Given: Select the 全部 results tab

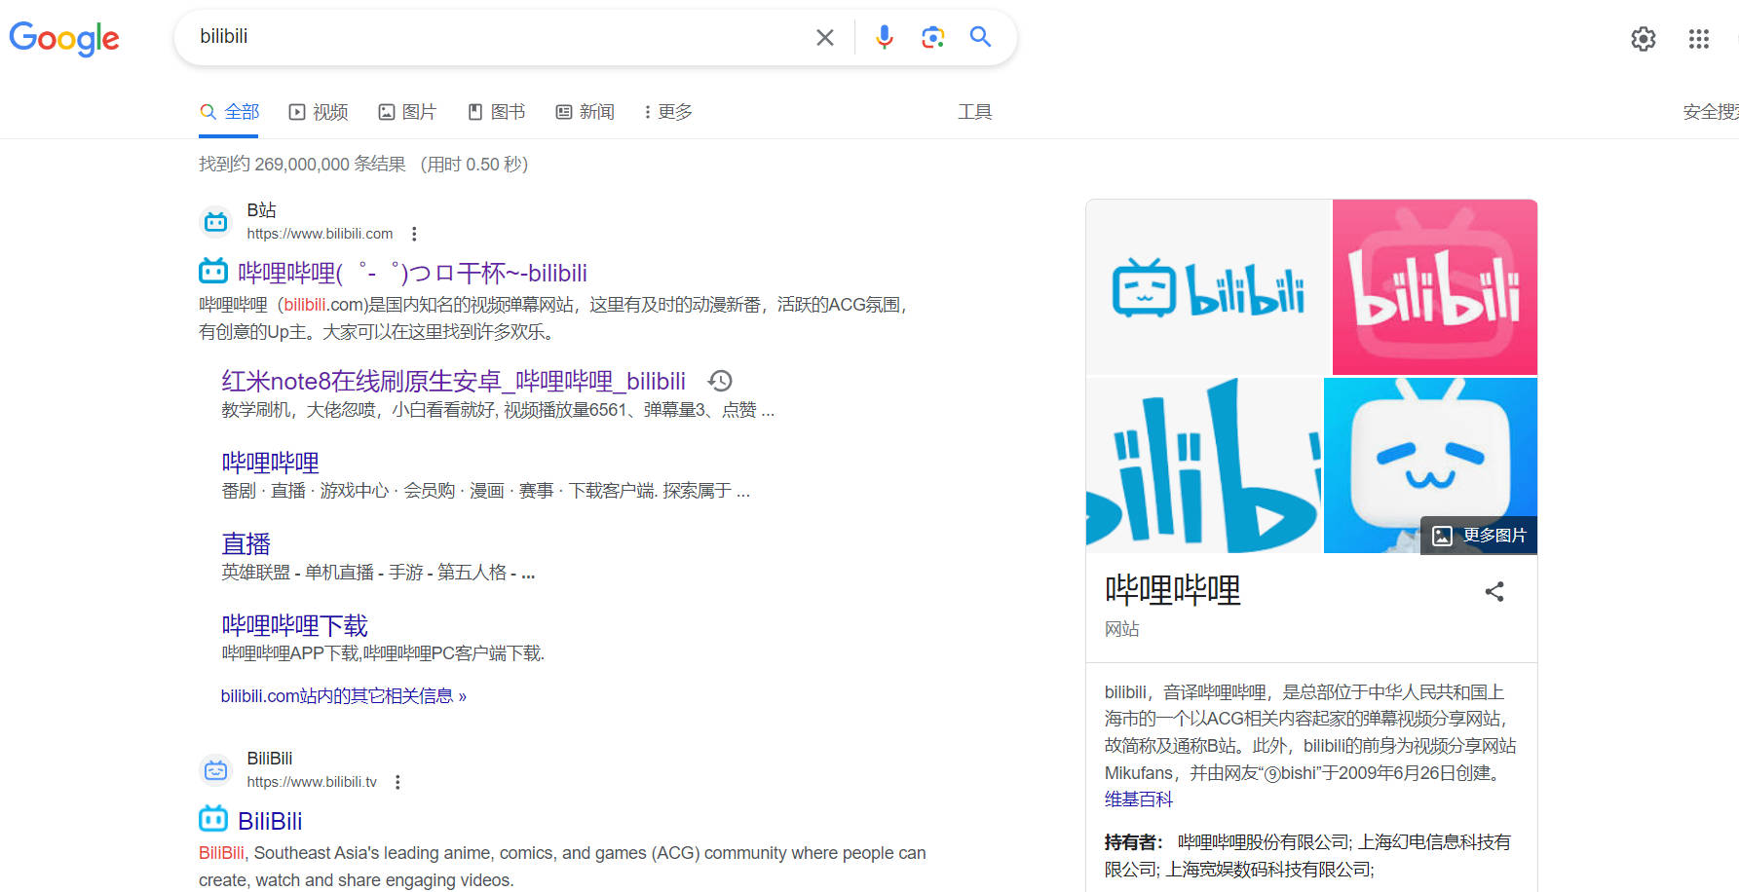Looking at the screenshot, I should pos(230,112).
